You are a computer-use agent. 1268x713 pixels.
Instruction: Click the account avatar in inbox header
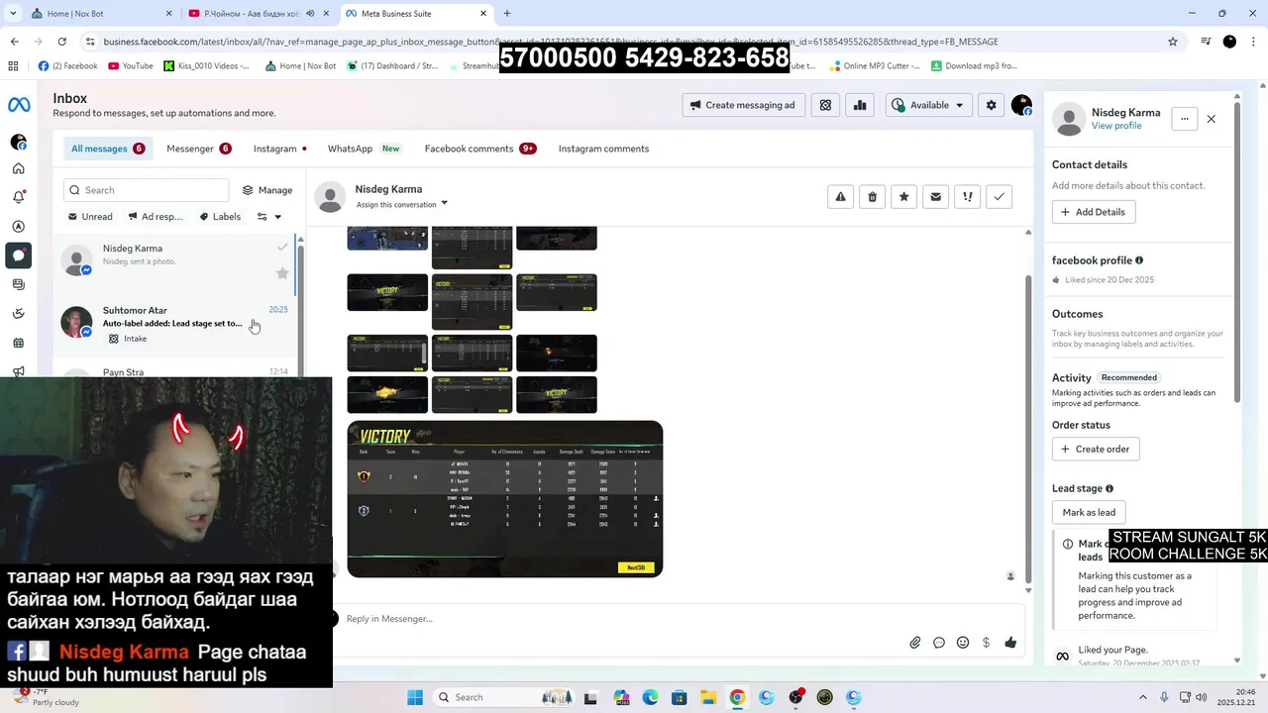pos(1021,105)
